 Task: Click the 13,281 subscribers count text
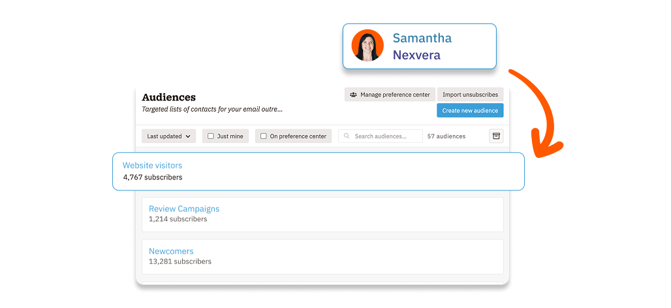180,262
